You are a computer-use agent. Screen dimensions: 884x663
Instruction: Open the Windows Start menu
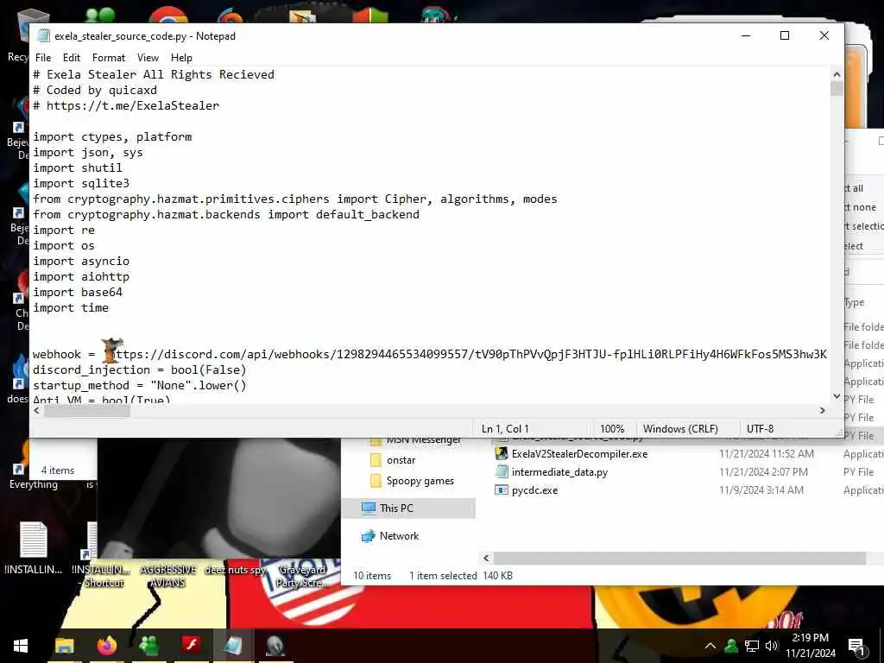pyautogui.click(x=21, y=646)
